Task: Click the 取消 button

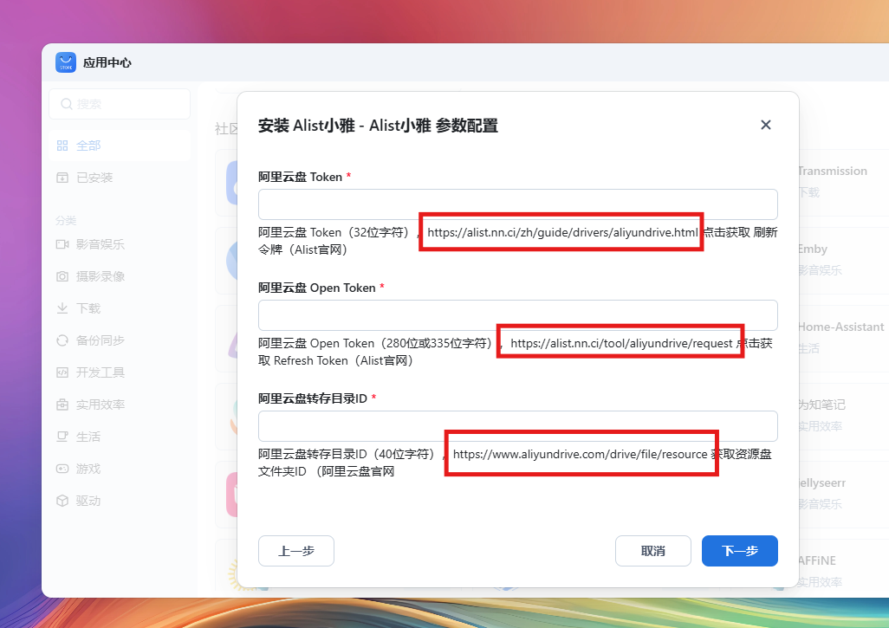Action: (653, 551)
